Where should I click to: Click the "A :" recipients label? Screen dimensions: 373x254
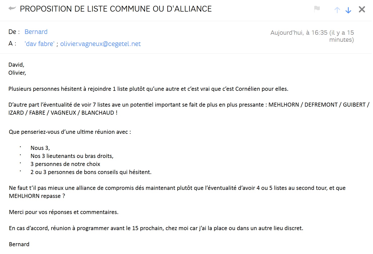click(x=12, y=44)
